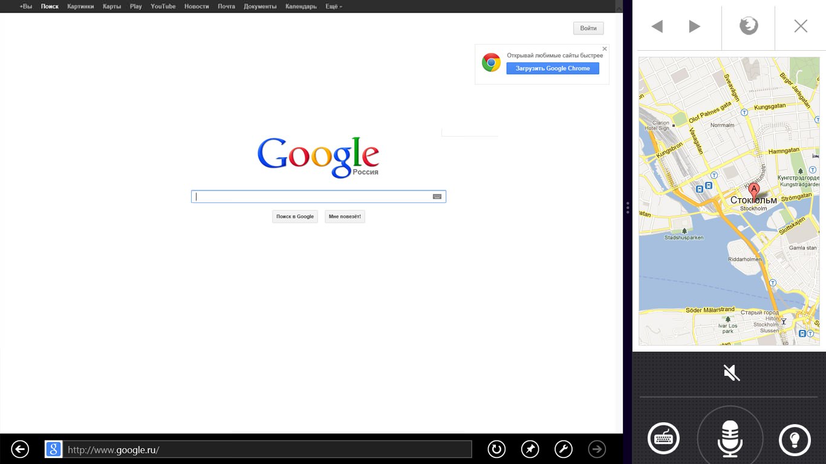
Task: Pin the site with the pin icon
Action: pyautogui.click(x=530, y=449)
